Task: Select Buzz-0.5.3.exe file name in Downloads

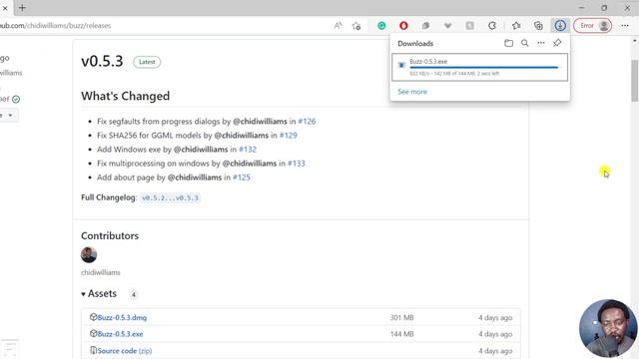Action: point(428,62)
